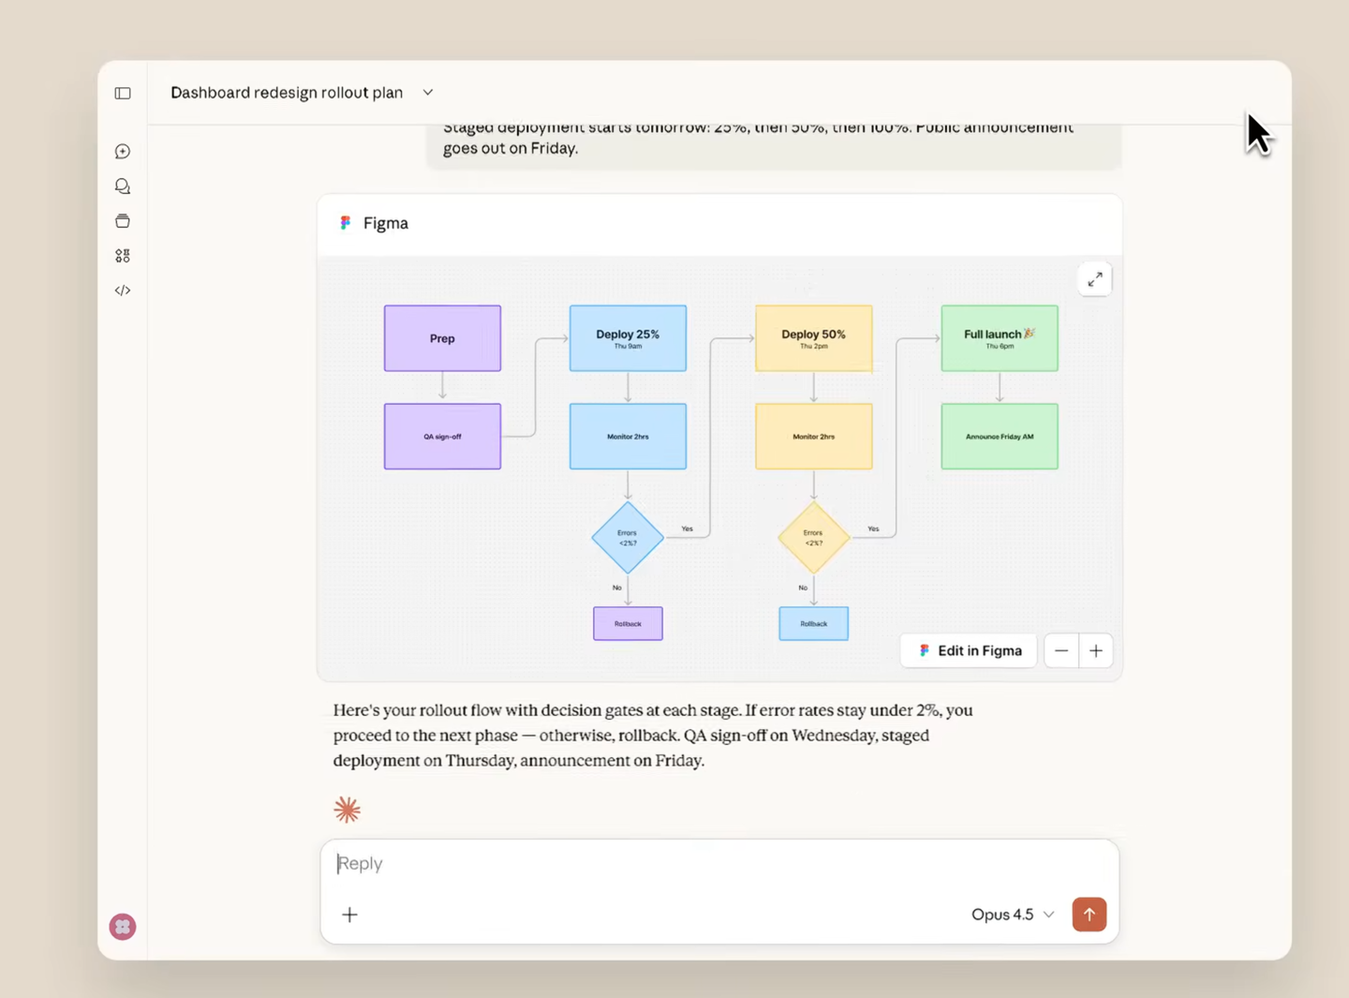Open the chats history icon
1349x998 pixels.
tap(122, 186)
